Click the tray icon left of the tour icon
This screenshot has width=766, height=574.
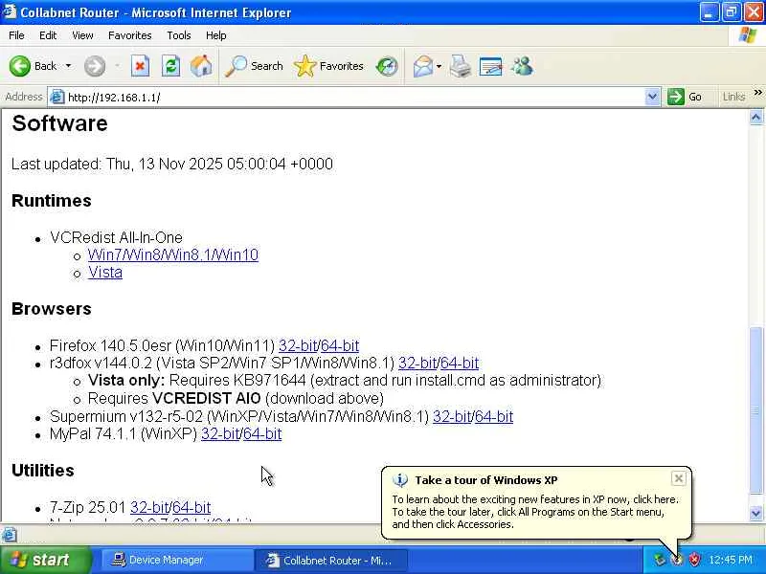[660, 560]
